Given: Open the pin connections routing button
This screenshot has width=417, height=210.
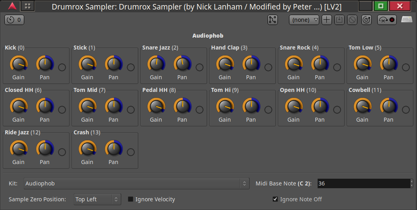Looking at the screenshot, I should point(273,20).
